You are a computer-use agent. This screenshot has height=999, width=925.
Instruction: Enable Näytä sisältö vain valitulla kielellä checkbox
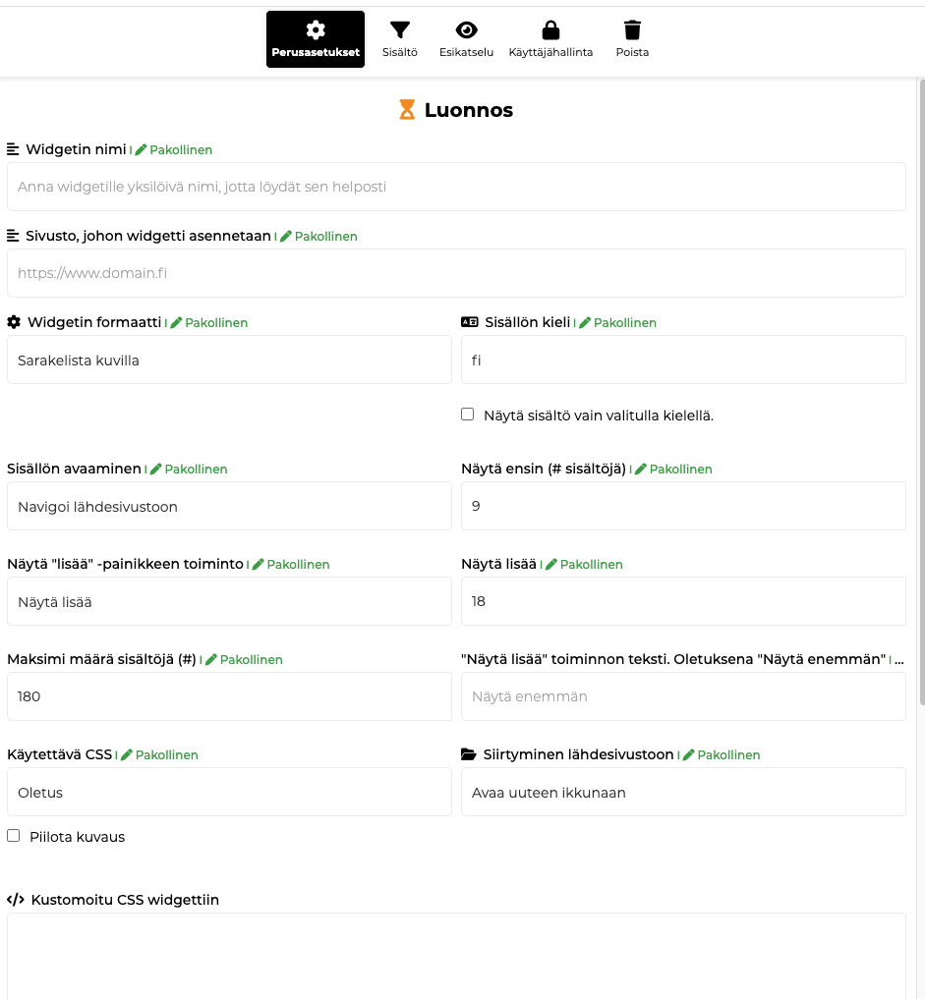click(x=468, y=415)
